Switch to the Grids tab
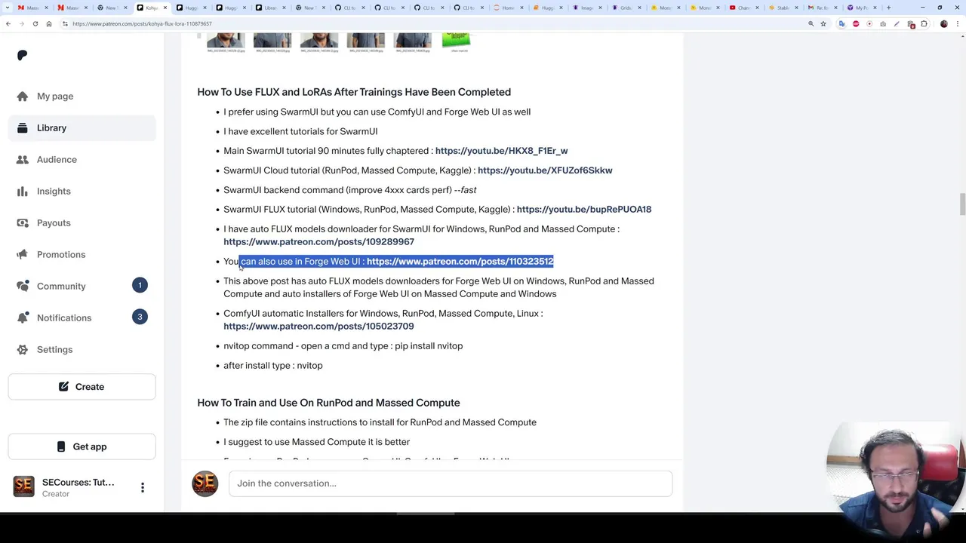This screenshot has width=966, height=543. tap(624, 8)
